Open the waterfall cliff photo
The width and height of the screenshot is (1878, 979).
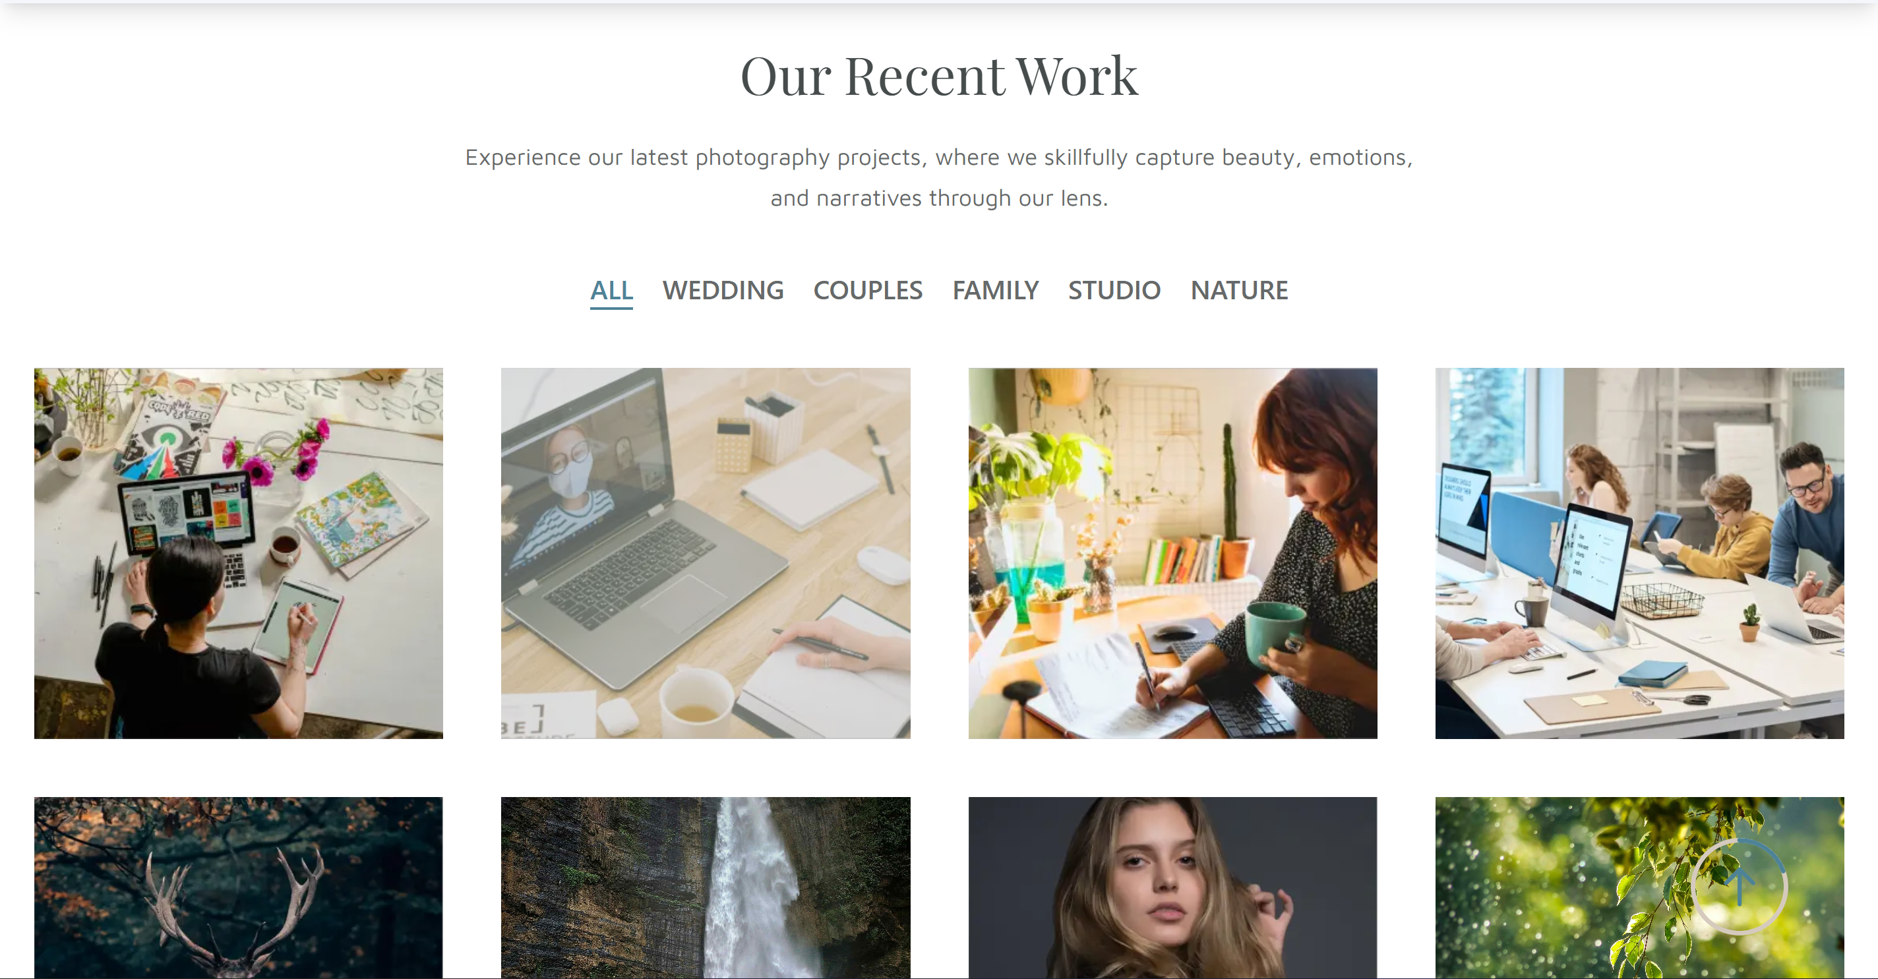click(705, 887)
